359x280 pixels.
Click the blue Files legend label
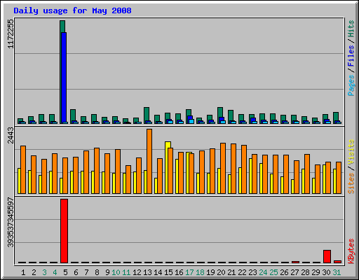[x=351, y=55]
